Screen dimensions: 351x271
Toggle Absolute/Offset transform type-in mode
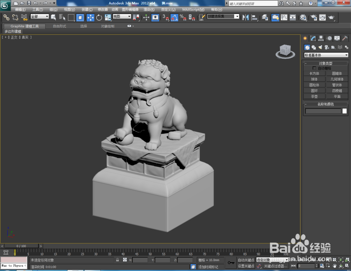pyautogui.click(x=125, y=260)
